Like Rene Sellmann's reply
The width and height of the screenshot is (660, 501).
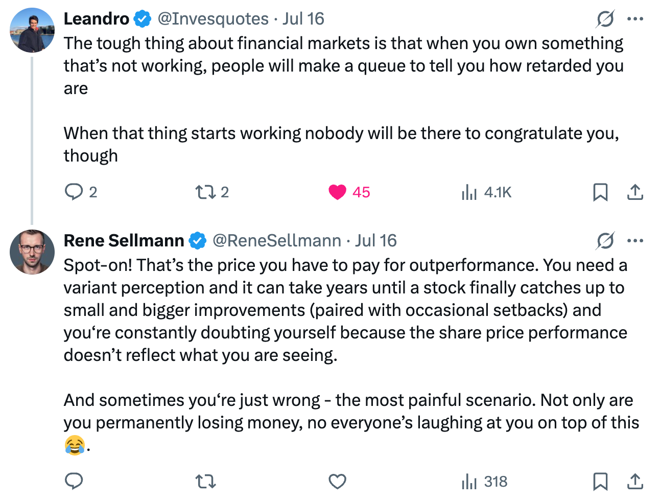coord(337,481)
